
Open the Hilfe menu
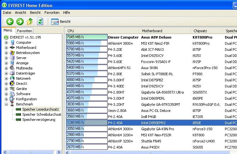coord(67,13)
